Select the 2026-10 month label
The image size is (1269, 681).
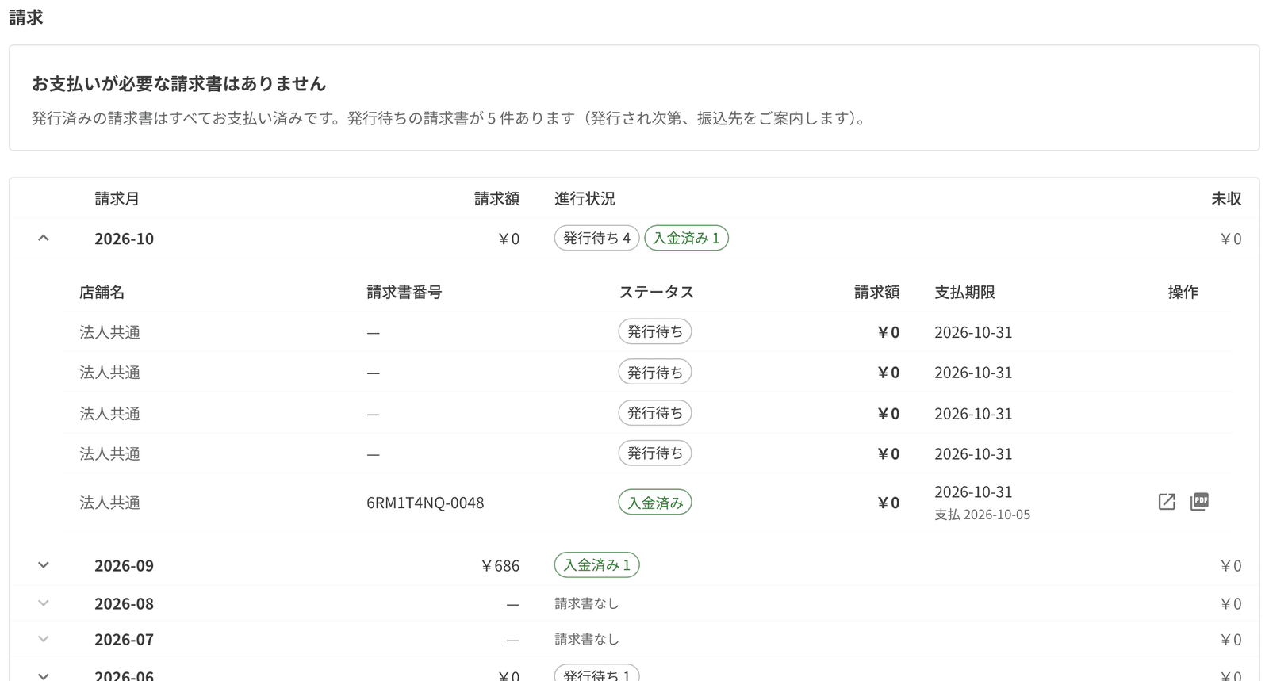tap(124, 239)
